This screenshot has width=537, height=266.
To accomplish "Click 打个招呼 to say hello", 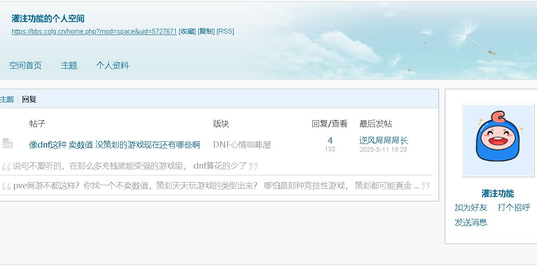I will [514, 208].
